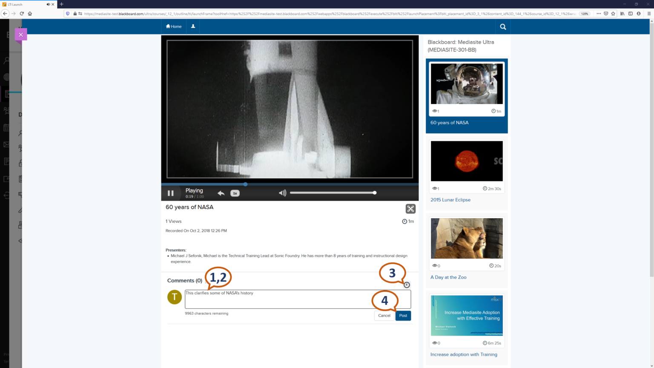654x368 pixels.
Task: Go to the browser home page
Action: click(x=30, y=14)
